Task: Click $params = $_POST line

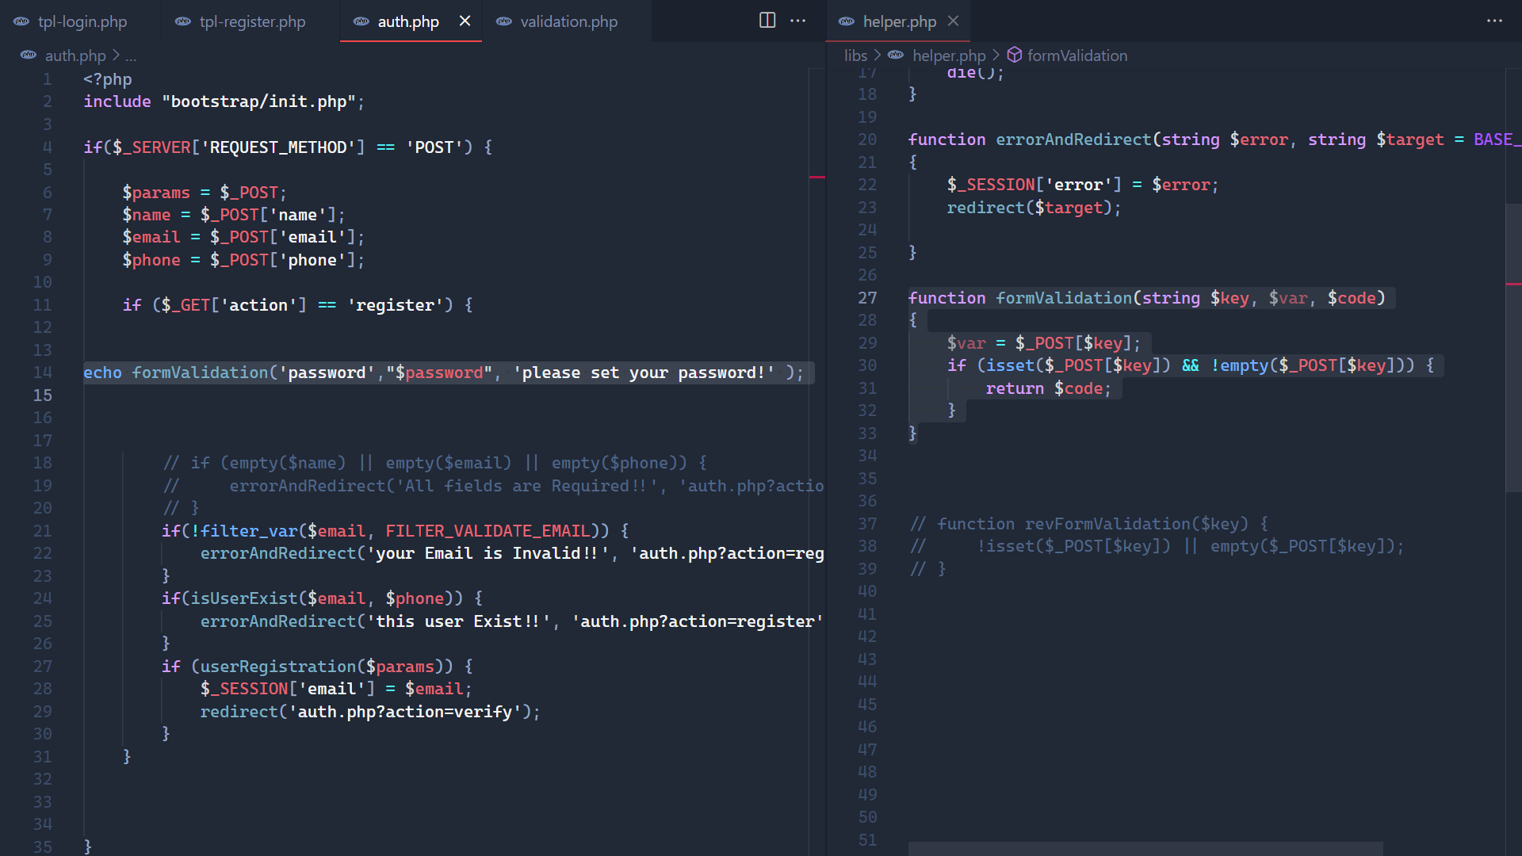Action: click(x=204, y=193)
